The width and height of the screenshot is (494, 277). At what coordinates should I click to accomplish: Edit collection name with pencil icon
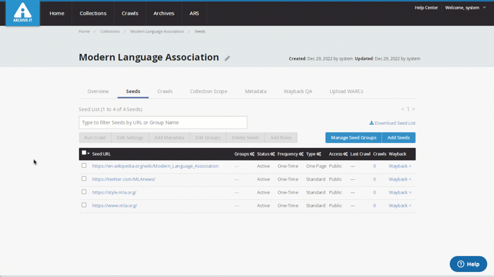point(227,58)
